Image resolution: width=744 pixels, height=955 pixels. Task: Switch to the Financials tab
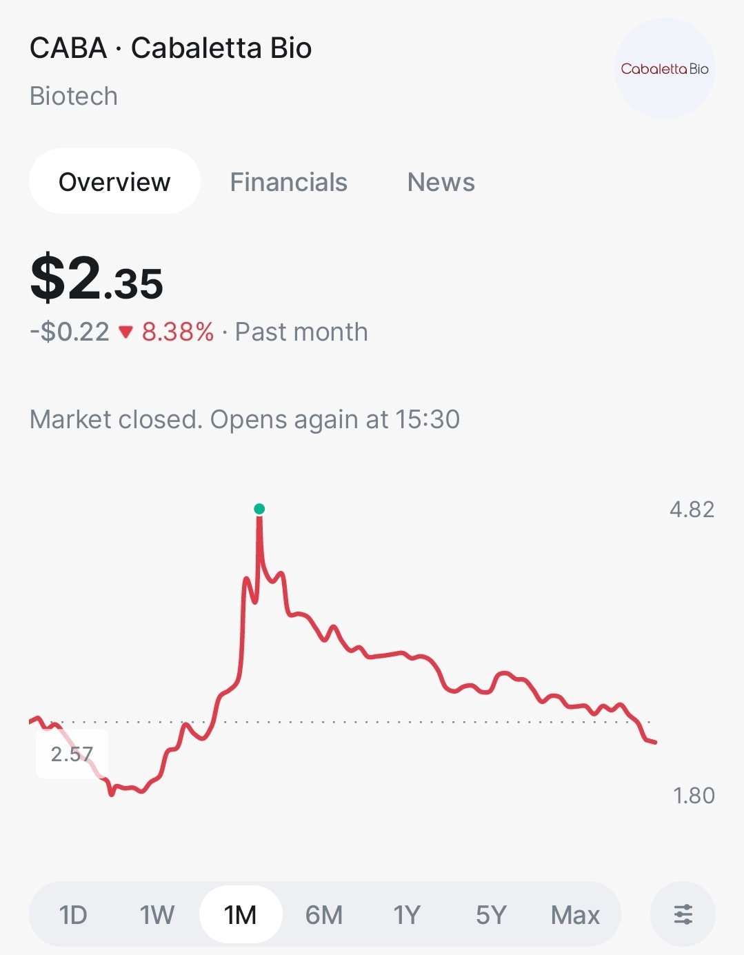(x=288, y=182)
